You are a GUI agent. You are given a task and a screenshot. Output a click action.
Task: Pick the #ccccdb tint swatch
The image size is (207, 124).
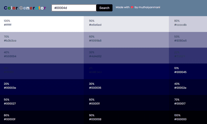point(188,24)
